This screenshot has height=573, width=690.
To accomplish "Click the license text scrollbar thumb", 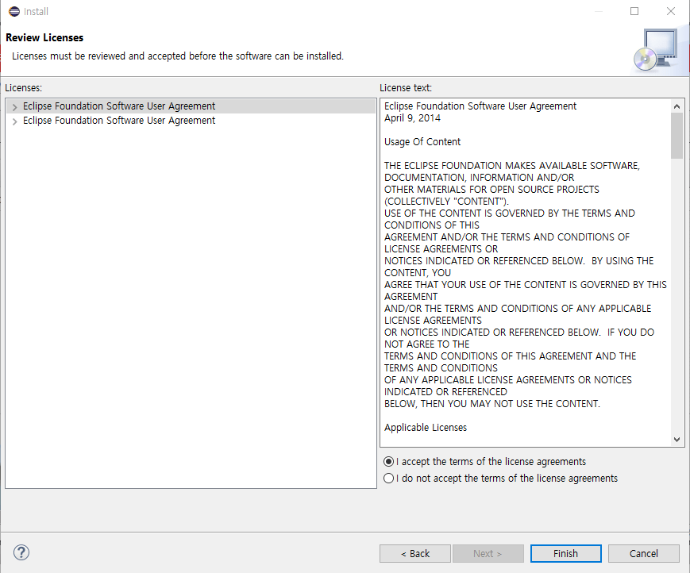I will 677,135.
